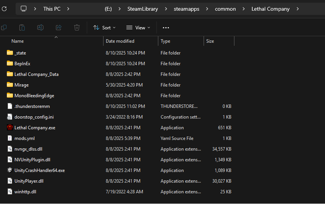Select the nvngx_dlss.dll file name

coord(29,149)
